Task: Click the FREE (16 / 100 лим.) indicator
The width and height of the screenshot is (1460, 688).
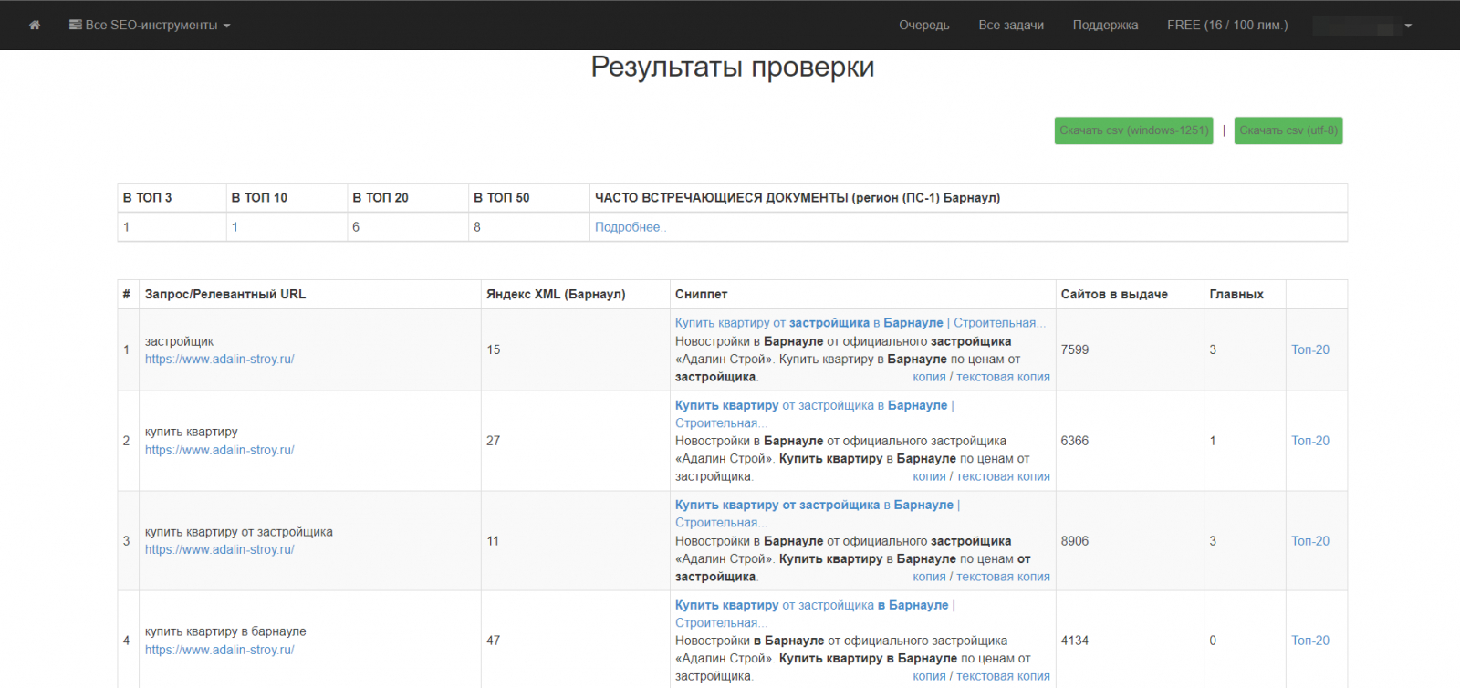Action: tap(1226, 26)
